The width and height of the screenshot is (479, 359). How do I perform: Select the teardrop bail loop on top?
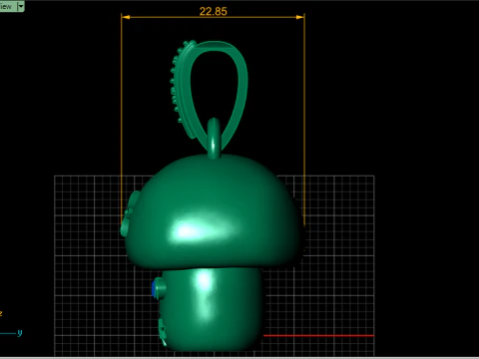tap(242, 83)
